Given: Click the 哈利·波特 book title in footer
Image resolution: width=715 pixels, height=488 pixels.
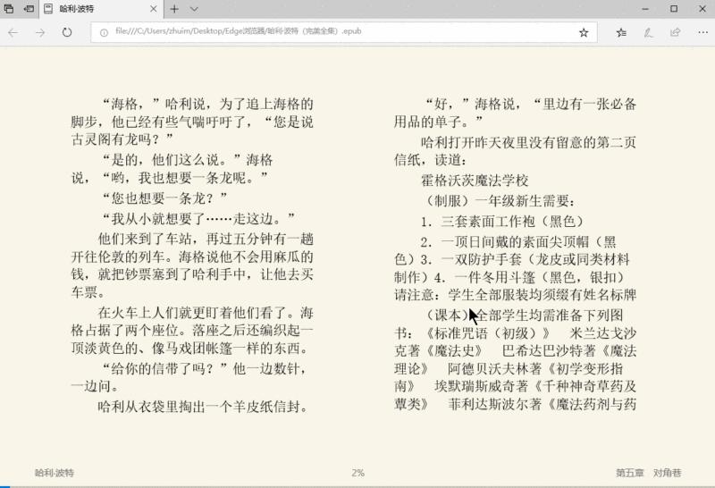Looking at the screenshot, I should (x=55, y=473).
